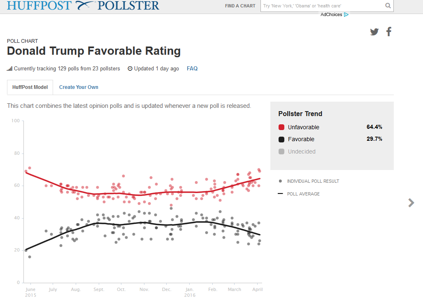The width and height of the screenshot is (423, 305).
Task: Click the red Unfavorable color swatch
Action: tap(281, 127)
